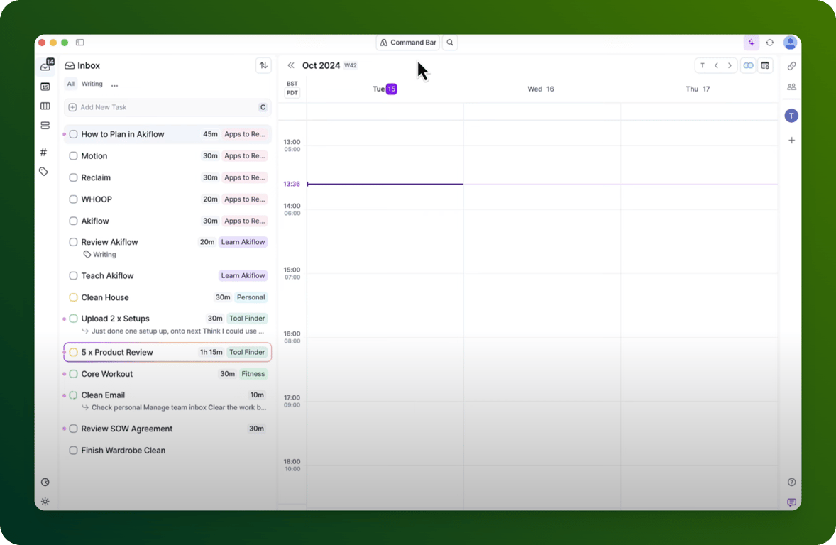This screenshot has width=836, height=545.
Task: Jump to today with T button
Action: (703, 65)
